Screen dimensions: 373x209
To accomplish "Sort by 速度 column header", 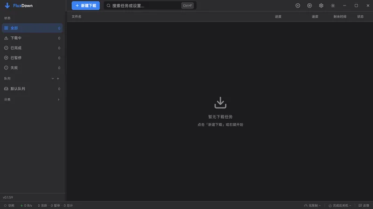I will (x=315, y=17).
